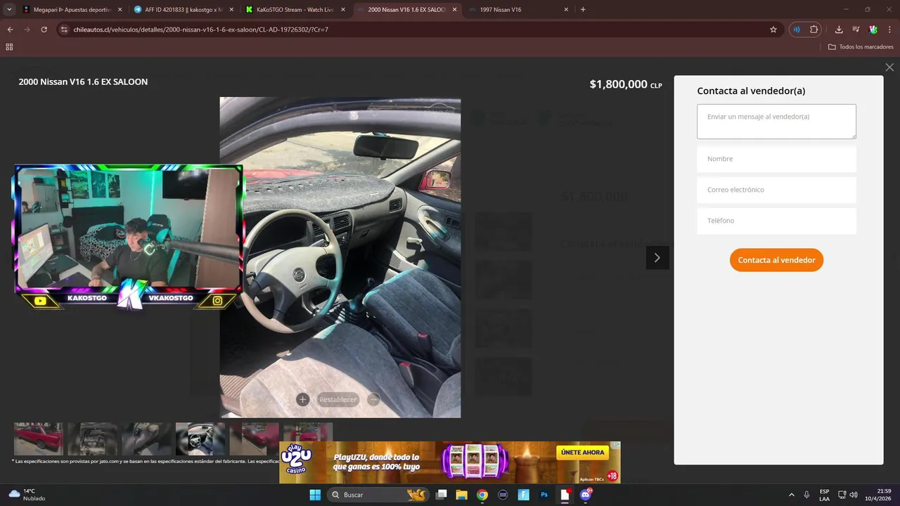Image resolution: width=900 pixels, height=506 pixels.
Task: Zoom in on the photo with plus
Action: tap(302, 399)
